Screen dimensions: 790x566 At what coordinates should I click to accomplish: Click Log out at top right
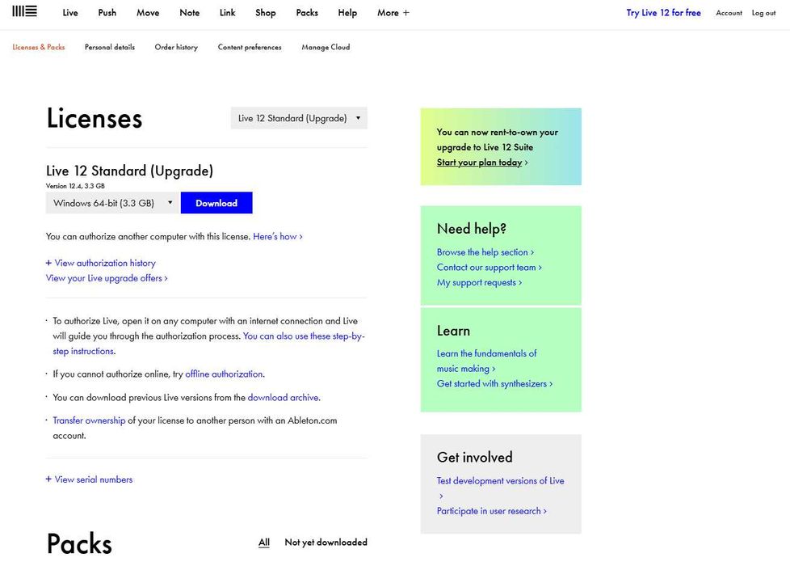(x=764, y=13)
